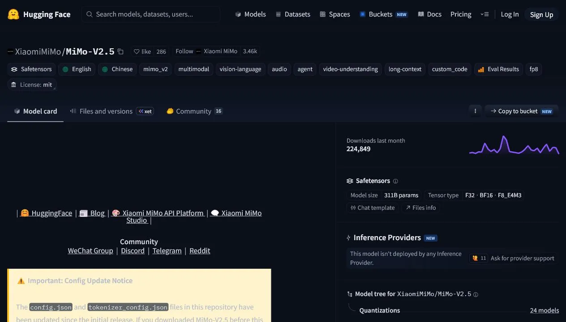Copy model name to clipboard icon

click(120, 51)
